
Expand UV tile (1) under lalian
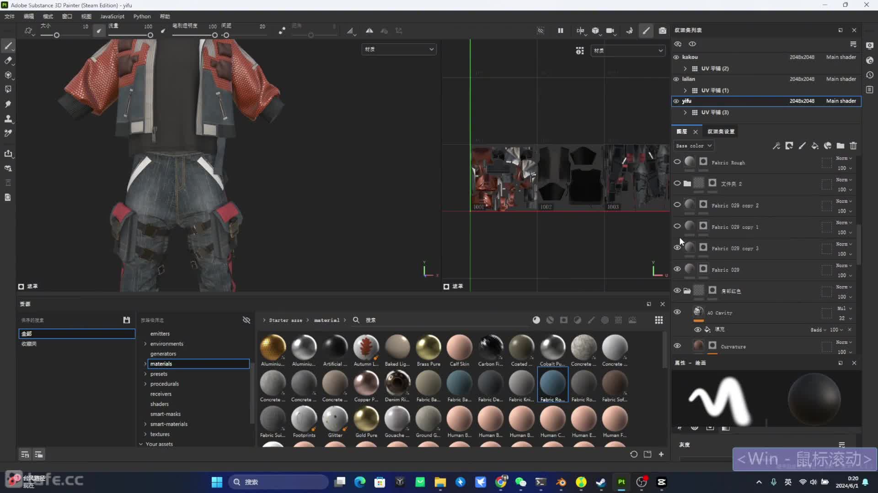pos(685,90)
